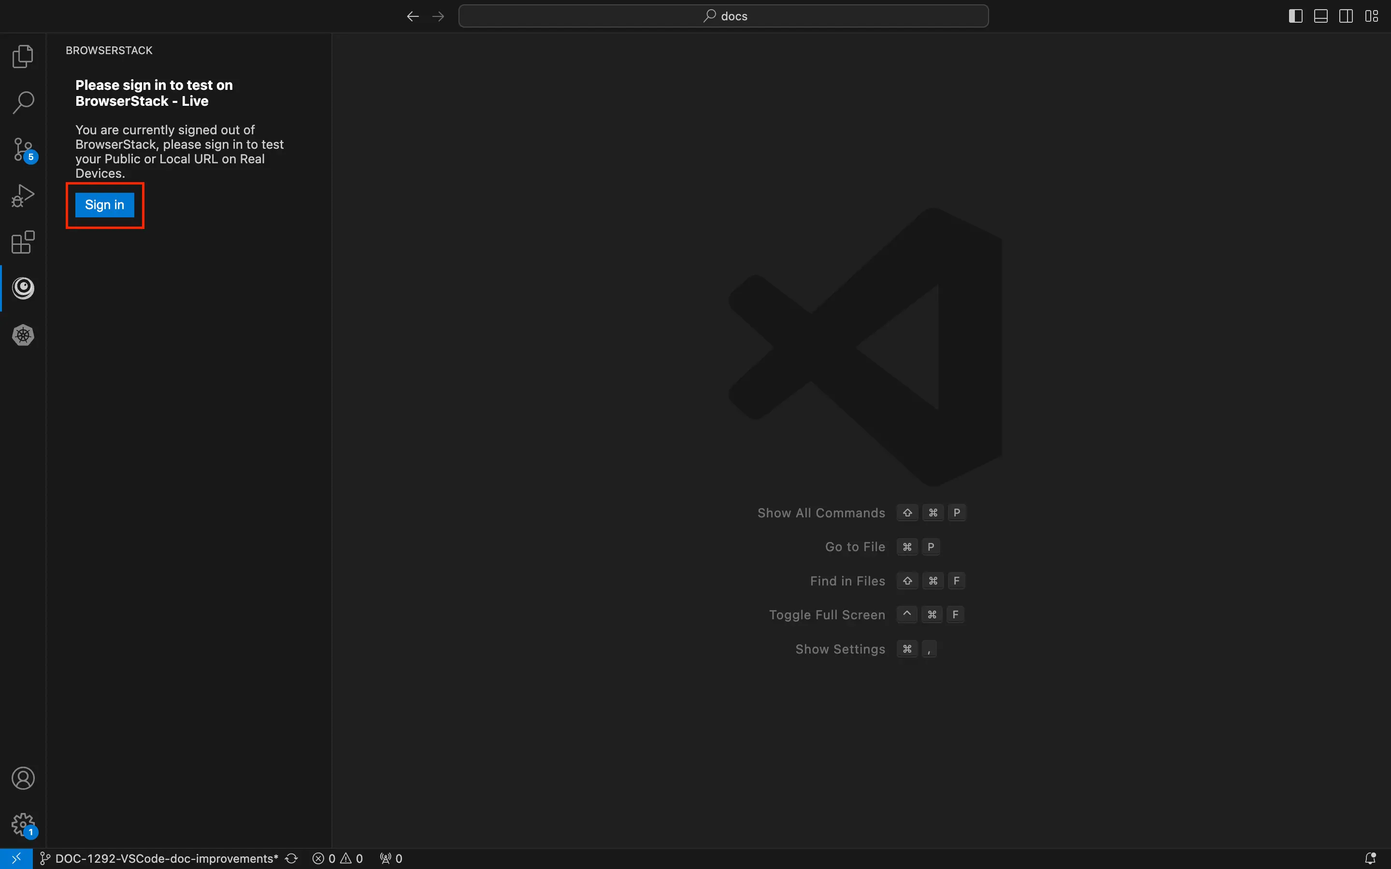Image resolution: width=1391 pixels, height=869 pixels.
Task: Open the Extensions view icon
Action: (x=23, y=242)
